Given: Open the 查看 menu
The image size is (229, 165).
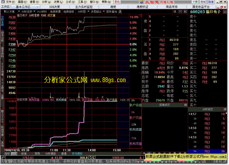Looking at the screenshot, I should click(34, 2).
